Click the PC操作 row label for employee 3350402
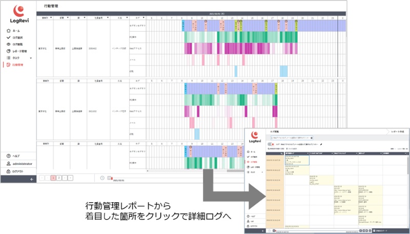 (133, 37)
